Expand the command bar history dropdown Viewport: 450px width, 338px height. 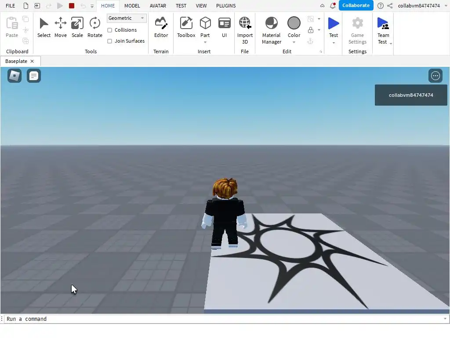[445, 319]
